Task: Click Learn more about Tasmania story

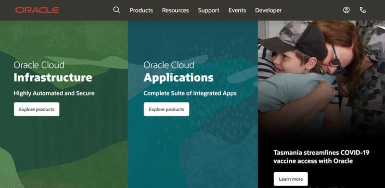Action: [291, 179]
